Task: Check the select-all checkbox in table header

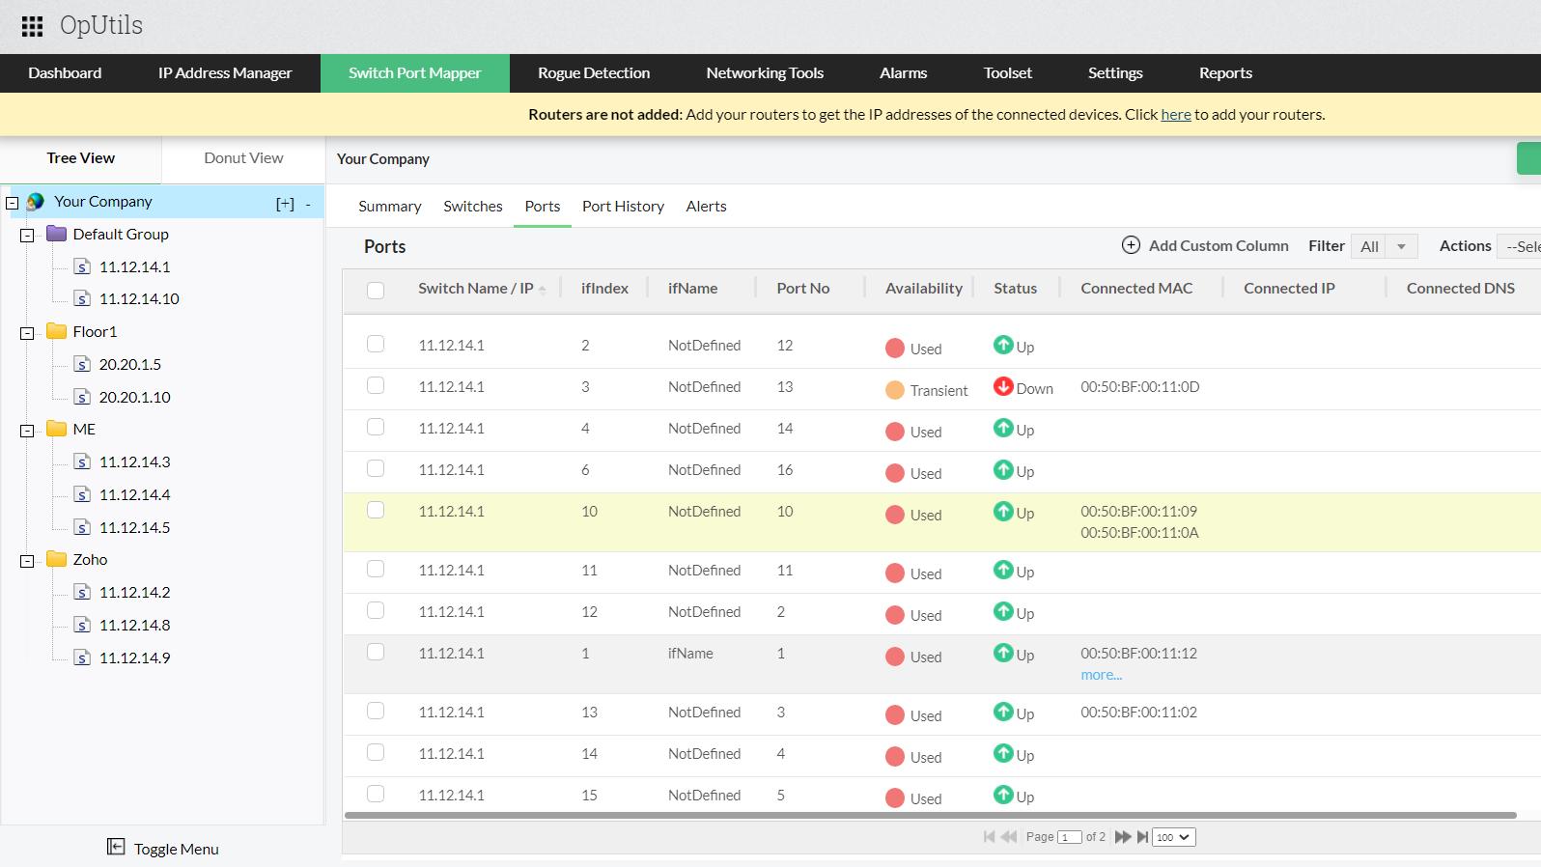Action: coord(376,290)
